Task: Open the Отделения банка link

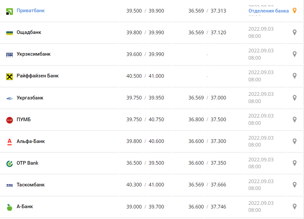Action: [x=268, y=11]
